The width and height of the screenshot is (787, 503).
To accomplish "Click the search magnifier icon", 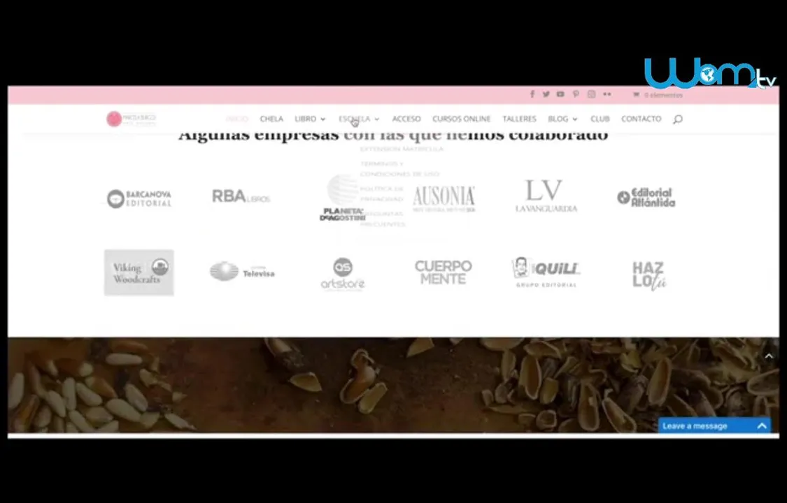I will click(x=678, y=119).
